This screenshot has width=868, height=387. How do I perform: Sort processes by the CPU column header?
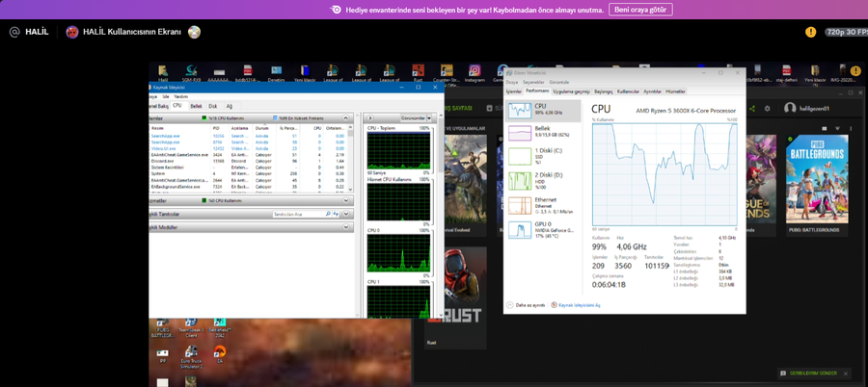click(317, 128)
